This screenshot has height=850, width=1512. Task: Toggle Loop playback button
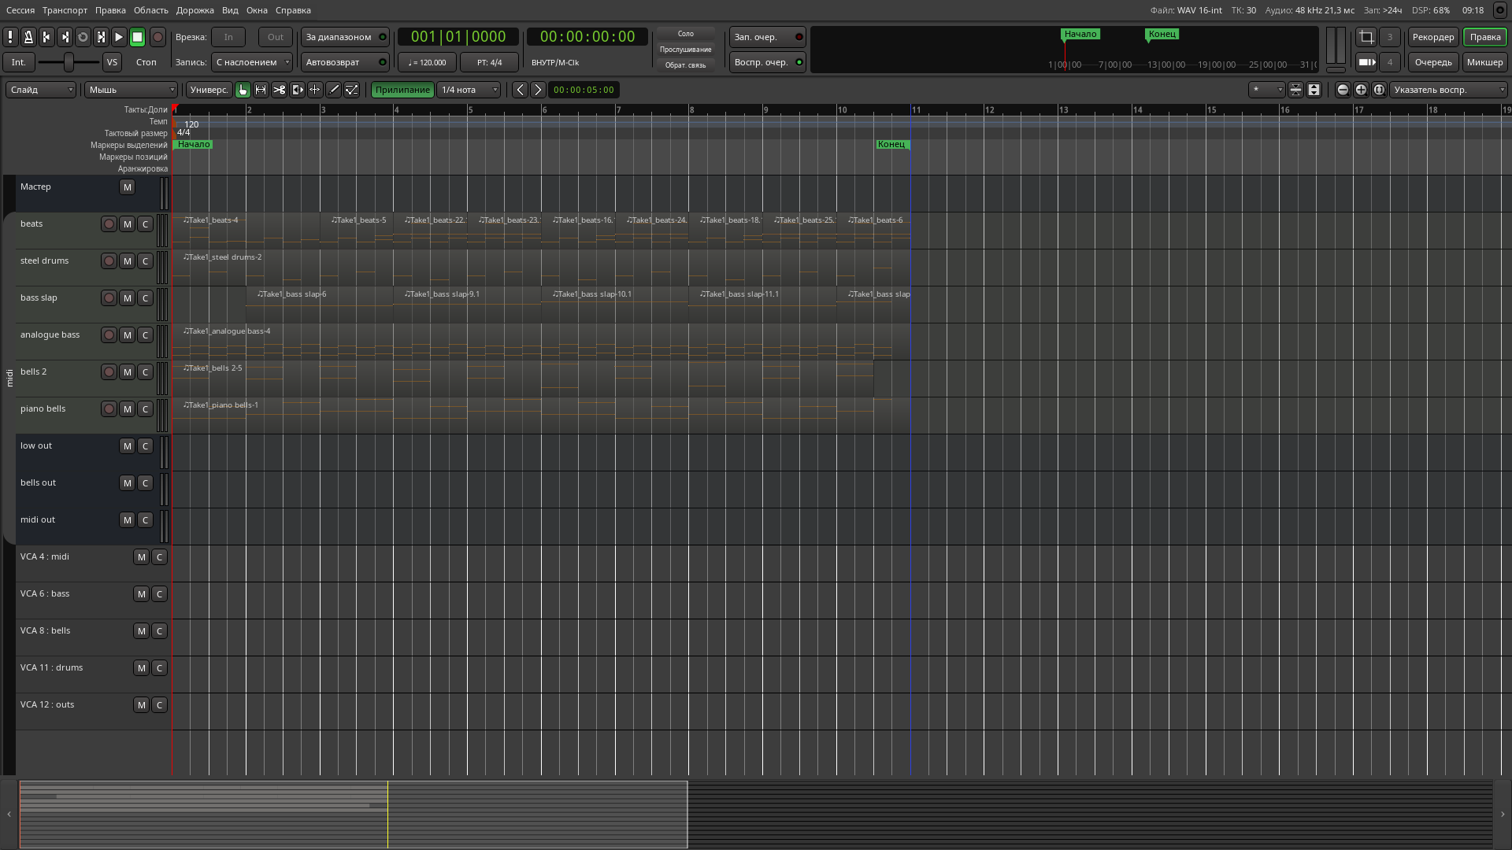(x=83, y=37)
